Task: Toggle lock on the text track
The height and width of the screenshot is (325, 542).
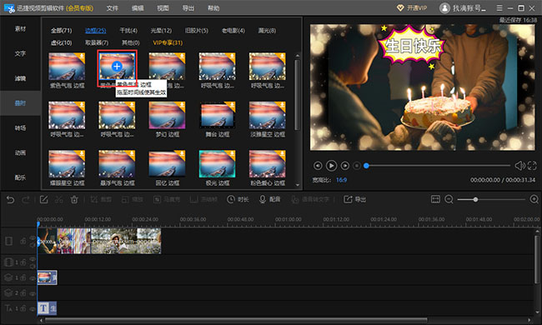Action: 23,308
